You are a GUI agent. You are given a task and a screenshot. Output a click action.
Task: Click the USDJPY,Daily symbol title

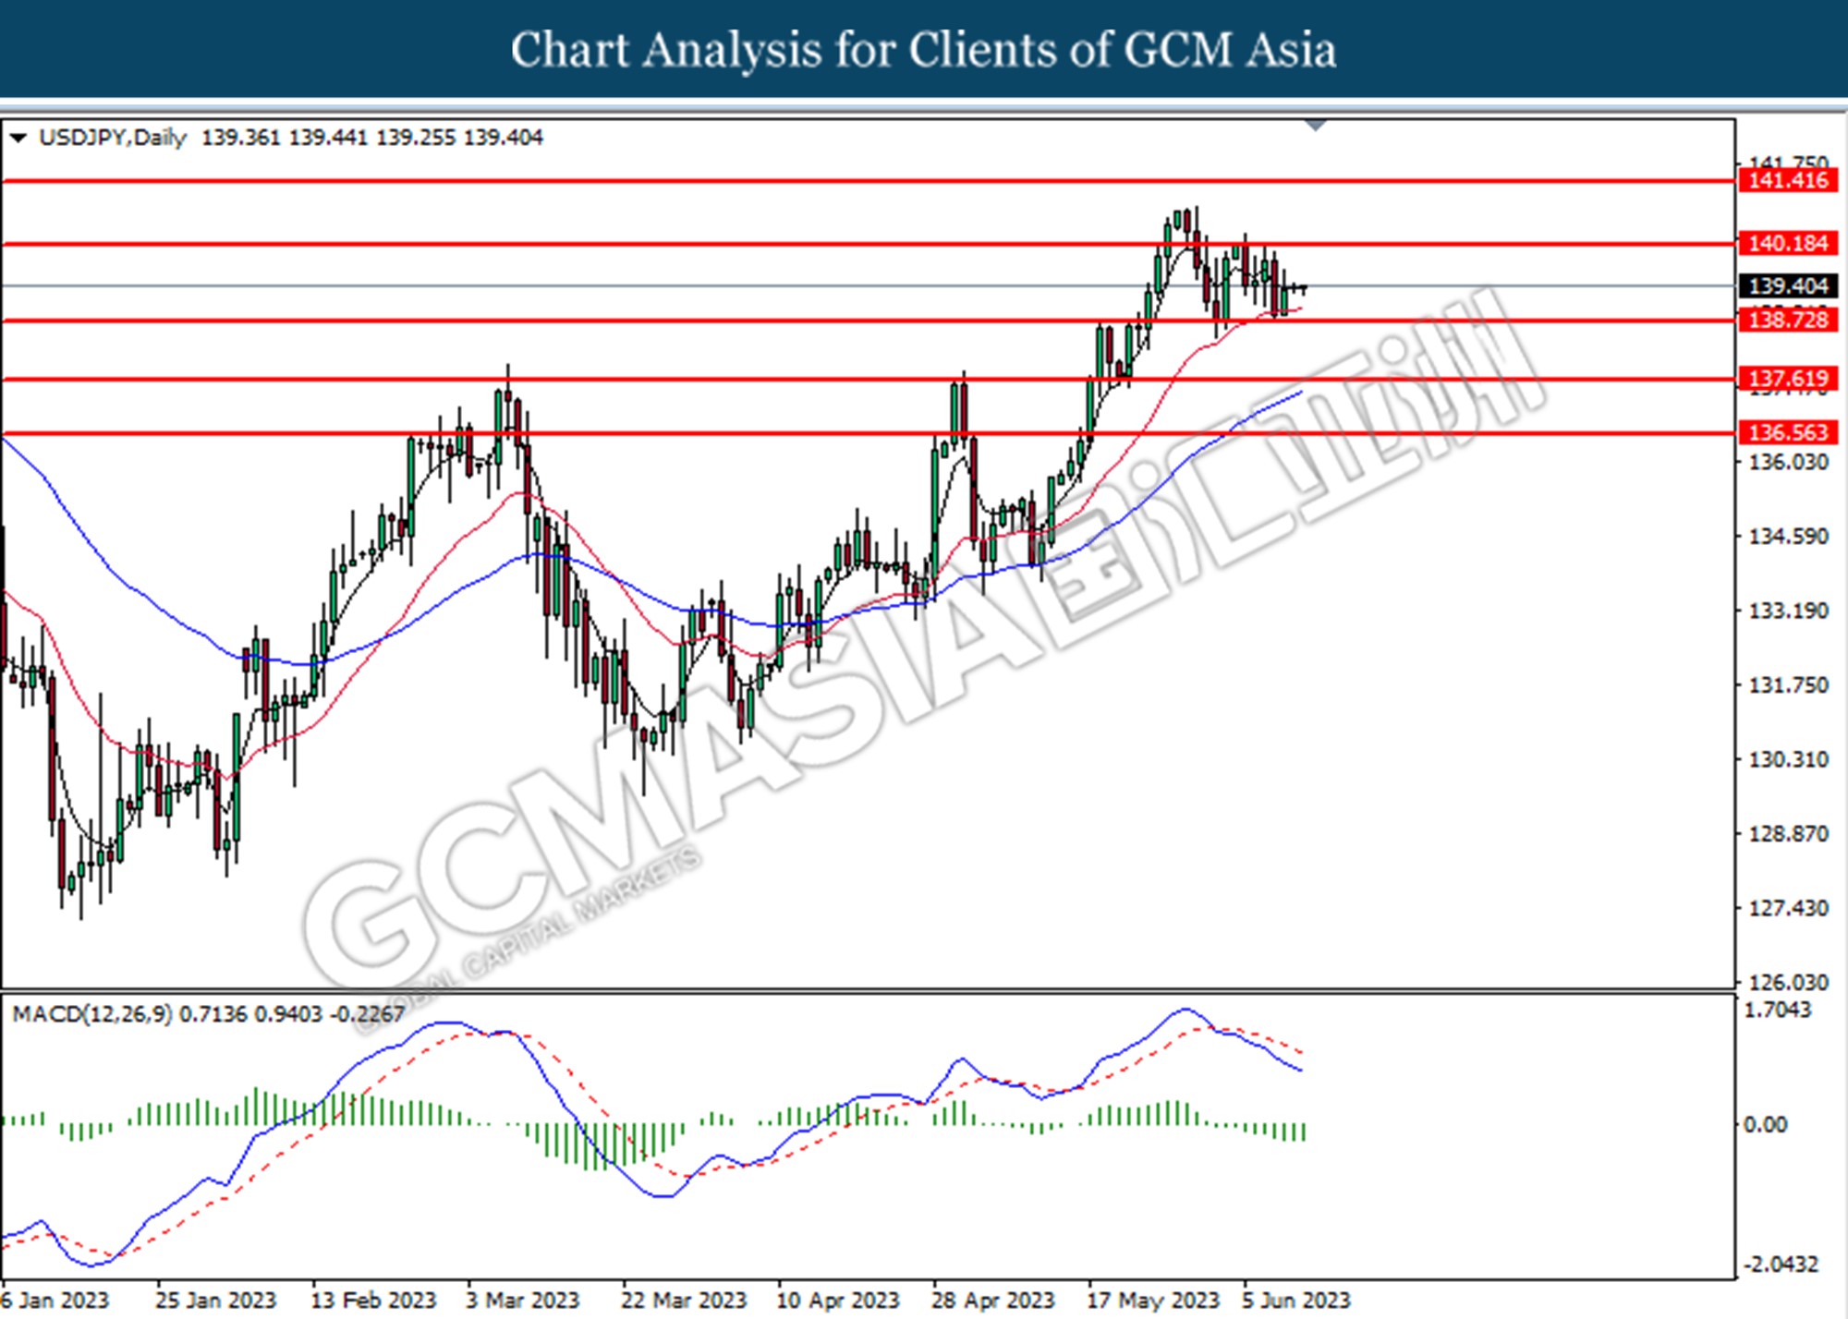pyautogui.click(x=113, y=138)
